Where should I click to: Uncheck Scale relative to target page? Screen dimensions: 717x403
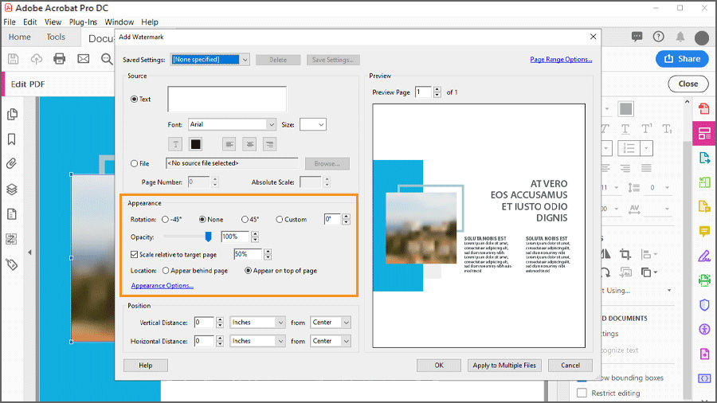point(134,255)
